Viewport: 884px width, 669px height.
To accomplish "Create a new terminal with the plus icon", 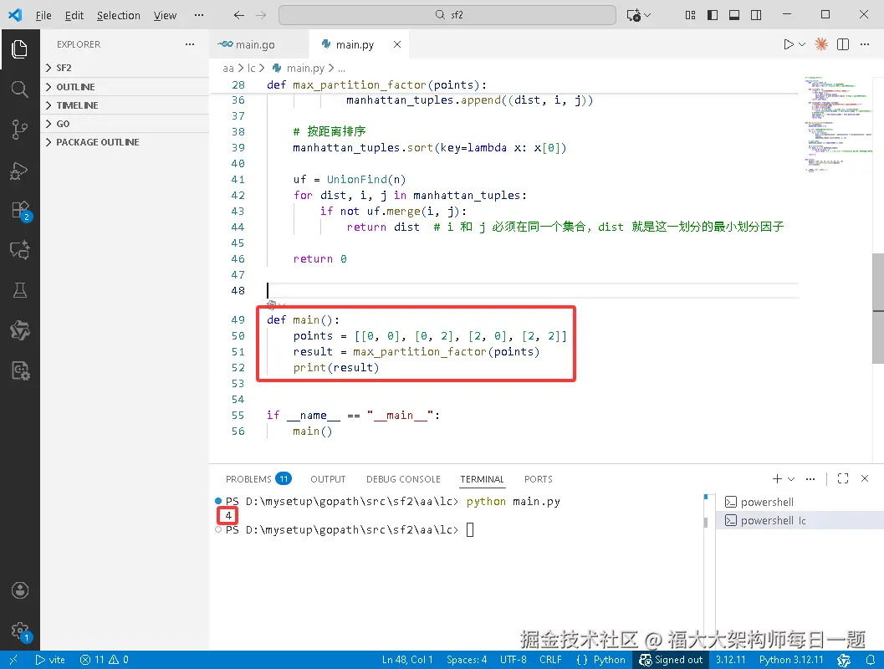I will 777,478.
